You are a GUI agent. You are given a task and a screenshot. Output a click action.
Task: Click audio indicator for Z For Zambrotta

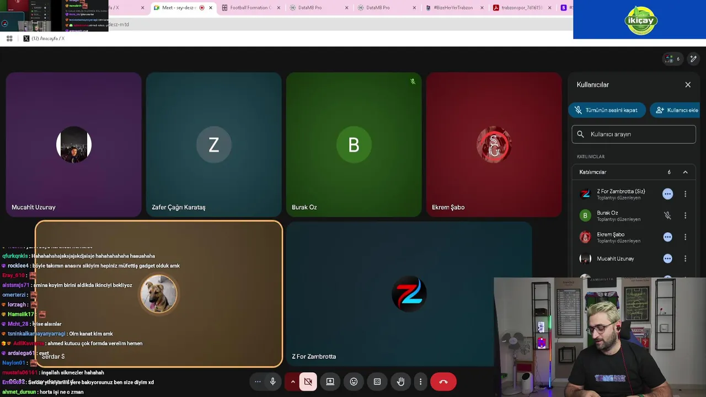[667, 194]
